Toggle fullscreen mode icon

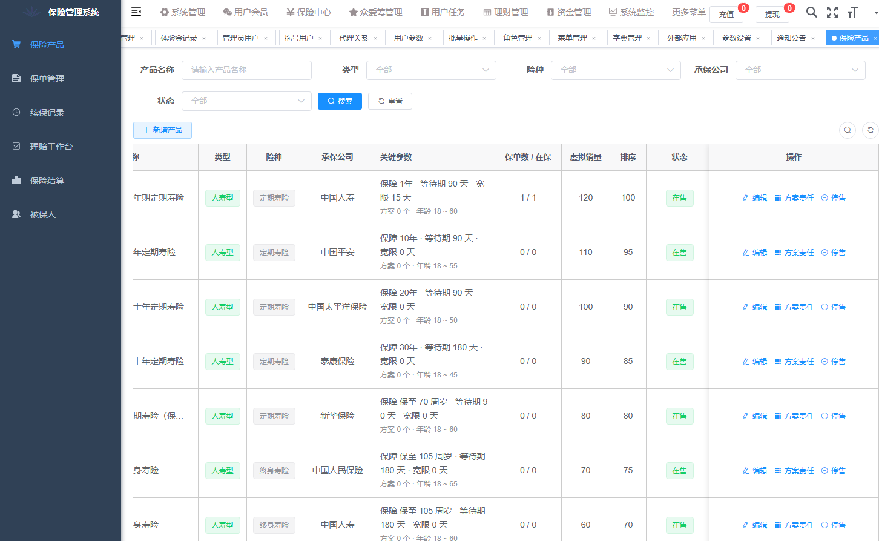(832, 12)
